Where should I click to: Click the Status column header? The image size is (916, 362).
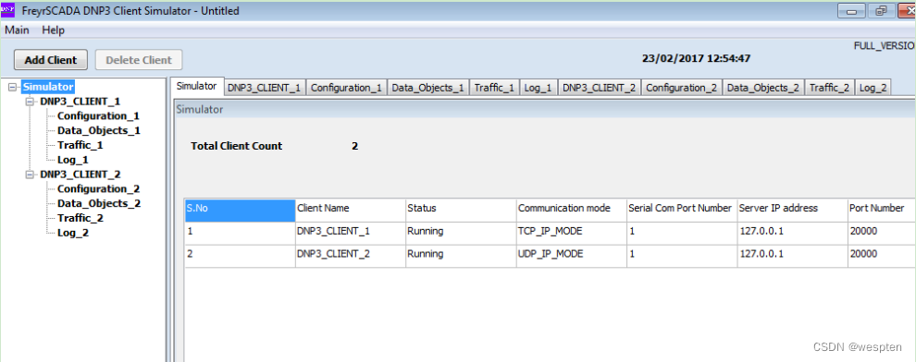tap(461, 210)
